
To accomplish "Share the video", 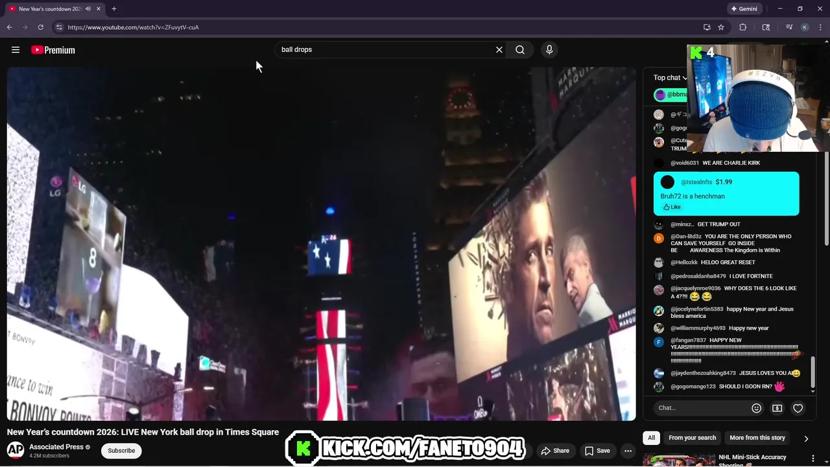I will 555,451.
